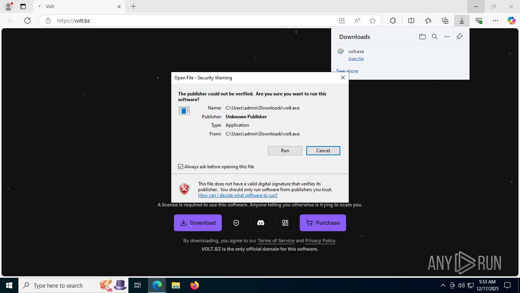This screenshot has width=520, height=293.
Task: Click the split/app available icon in address bar
Action: click(x=341, y=21)
